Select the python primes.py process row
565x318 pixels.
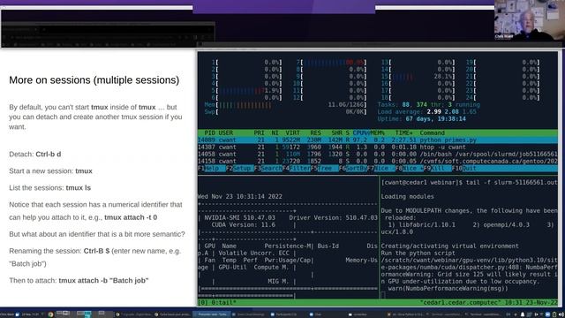[x=377, y=140]
